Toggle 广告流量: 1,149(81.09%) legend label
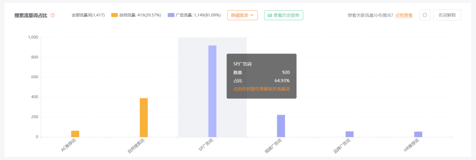476x160 pixels. click(198, 15)
